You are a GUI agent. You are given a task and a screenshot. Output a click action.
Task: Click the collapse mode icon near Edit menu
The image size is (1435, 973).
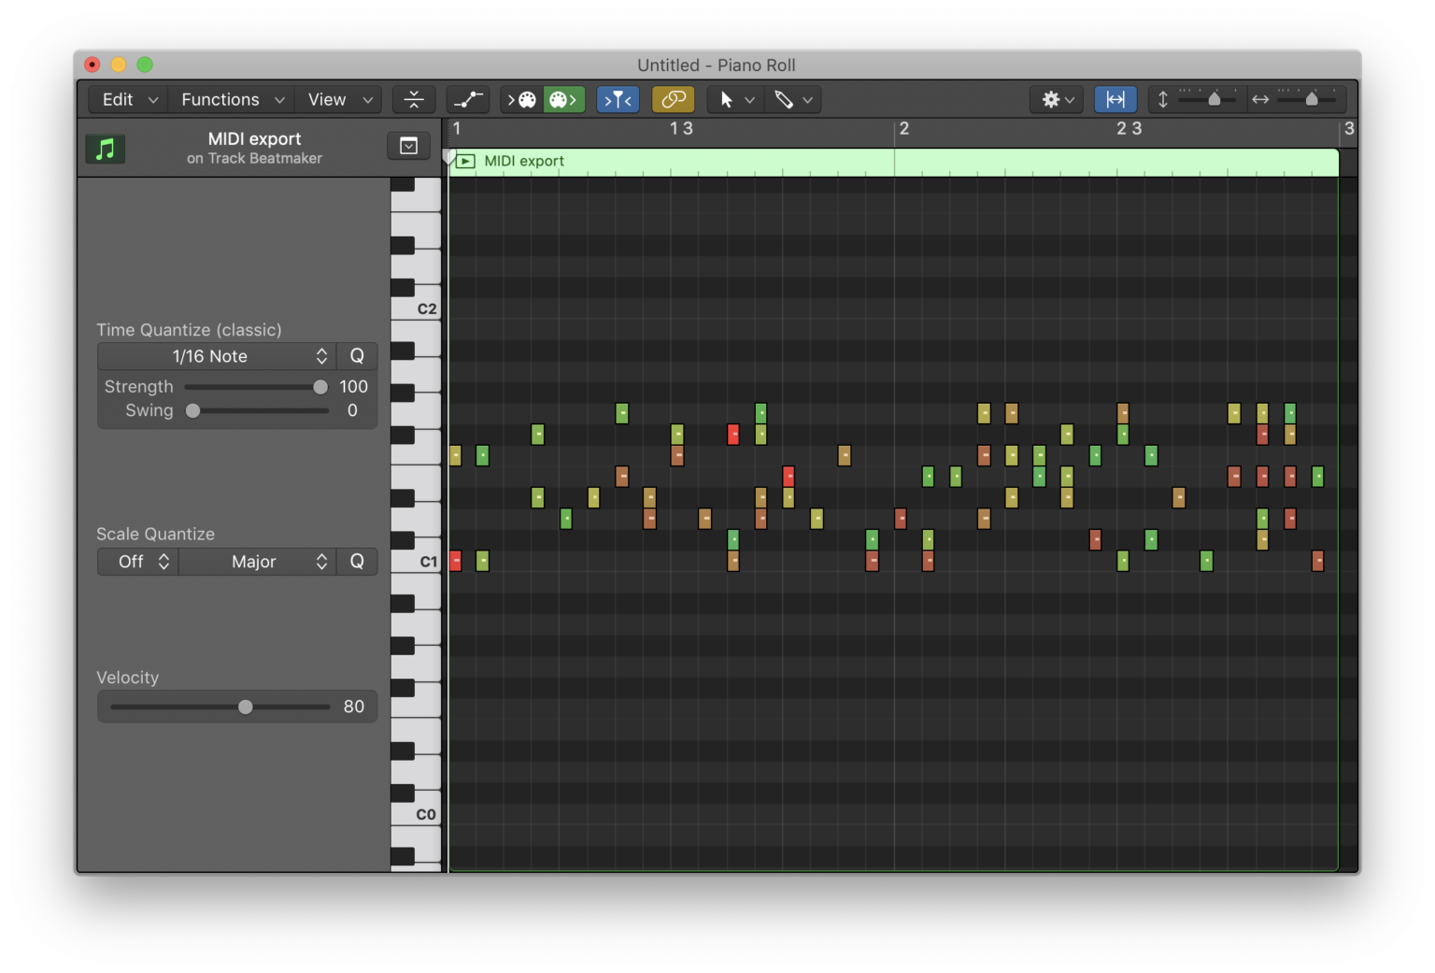413,99
